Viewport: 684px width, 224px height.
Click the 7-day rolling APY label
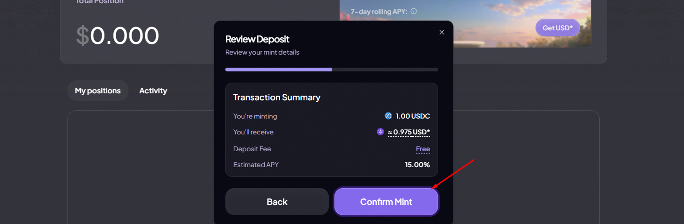click(379, 12)
